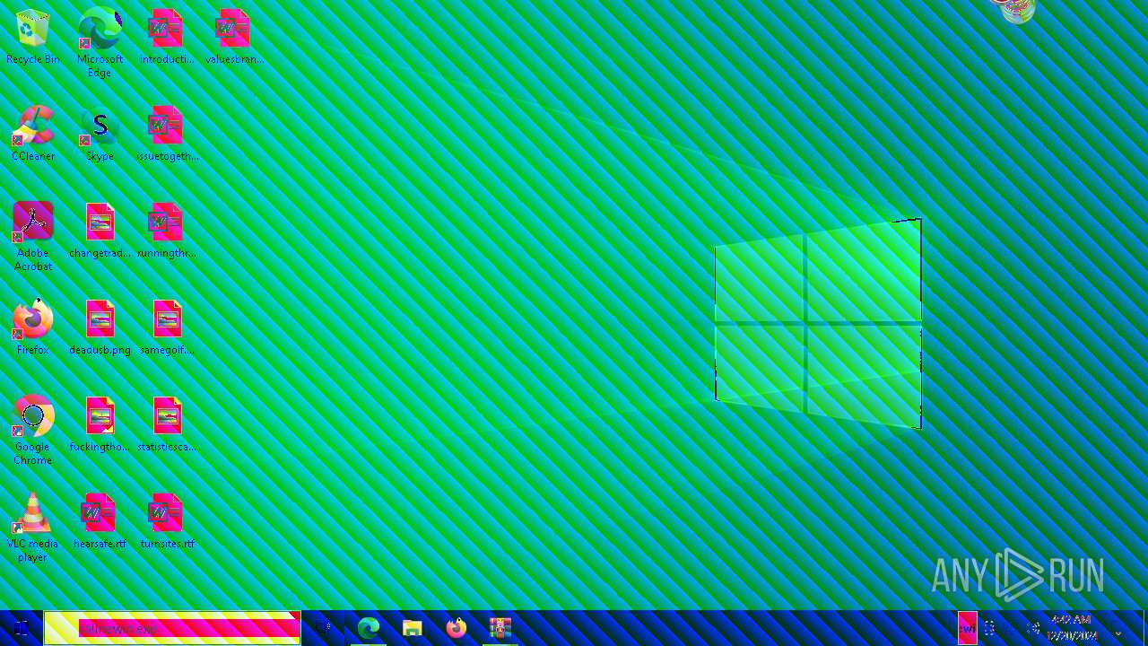The image size is (1148, 646).
Task: Open the Firefox desktop shortcut
Action: tap(33, 327)
